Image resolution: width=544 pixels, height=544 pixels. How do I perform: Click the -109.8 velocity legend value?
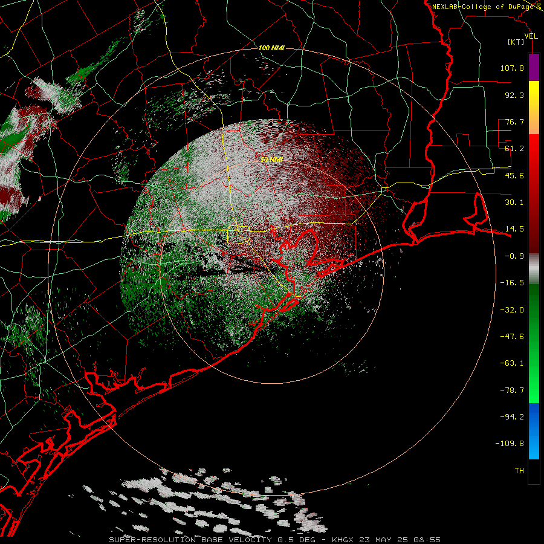(510, 444)
